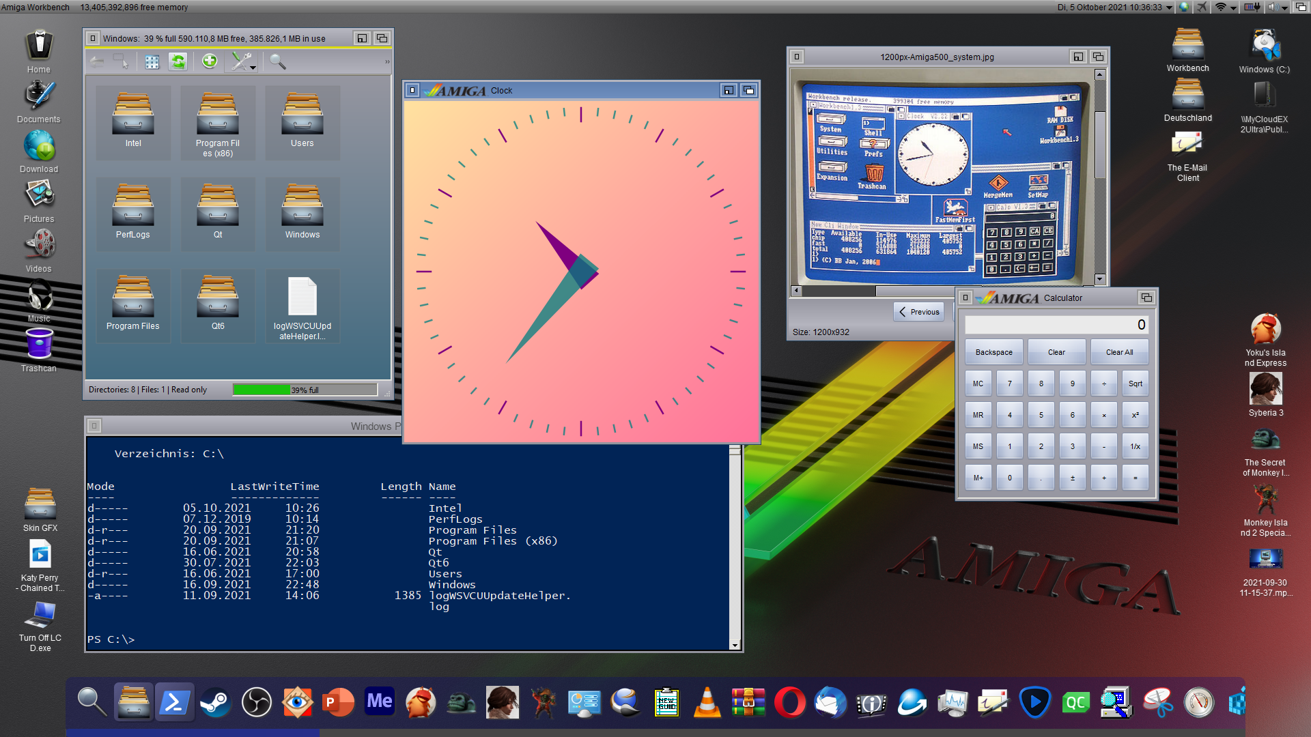1311x737 pixels.
Task: Click the PowerShell prompt line PS C:\>
Action: click(x=111, y=639)
